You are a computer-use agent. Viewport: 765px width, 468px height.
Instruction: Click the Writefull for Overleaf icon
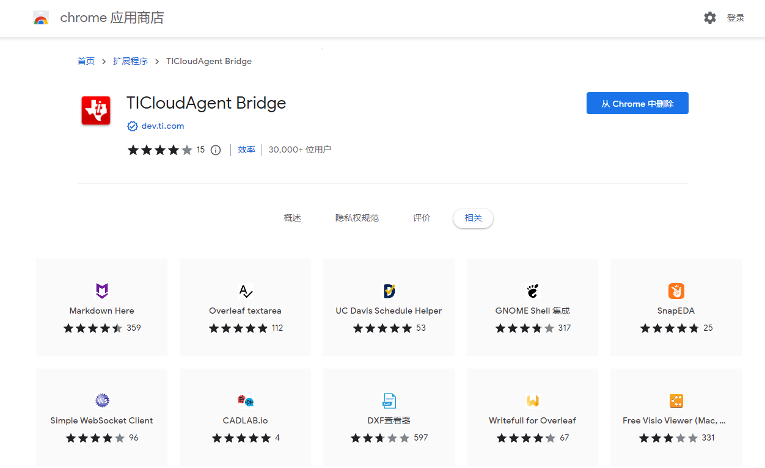(533, 400)
